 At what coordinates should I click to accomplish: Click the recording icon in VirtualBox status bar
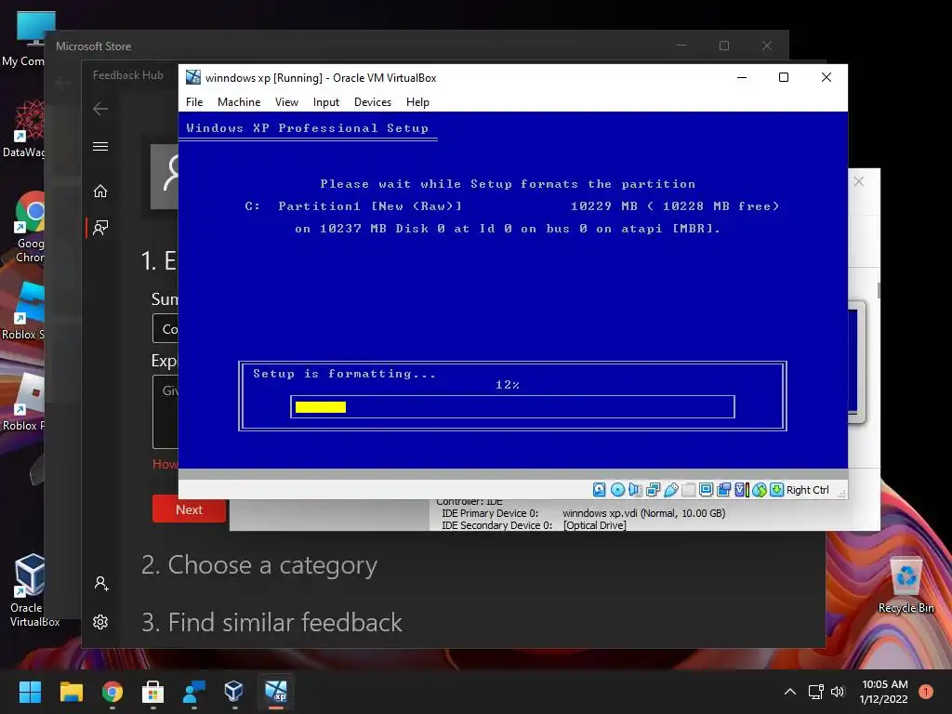[723, 490]
